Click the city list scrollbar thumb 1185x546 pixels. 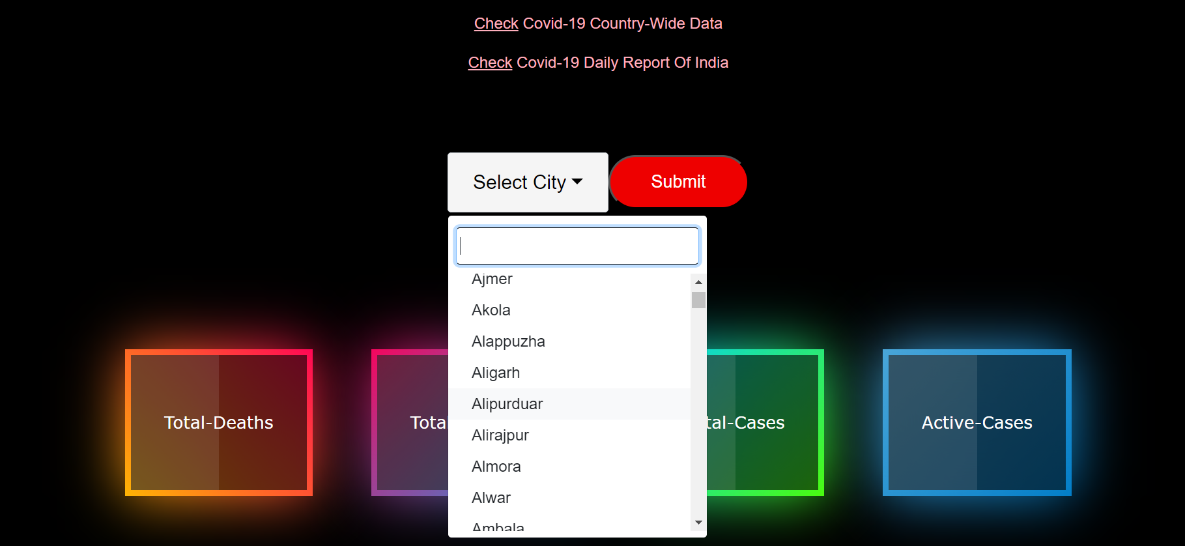click(698, 300)
